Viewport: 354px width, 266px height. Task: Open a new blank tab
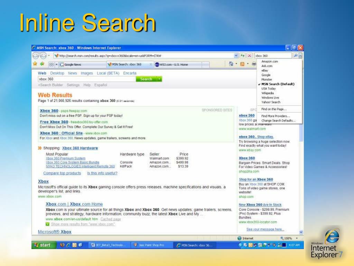[205, 65]
